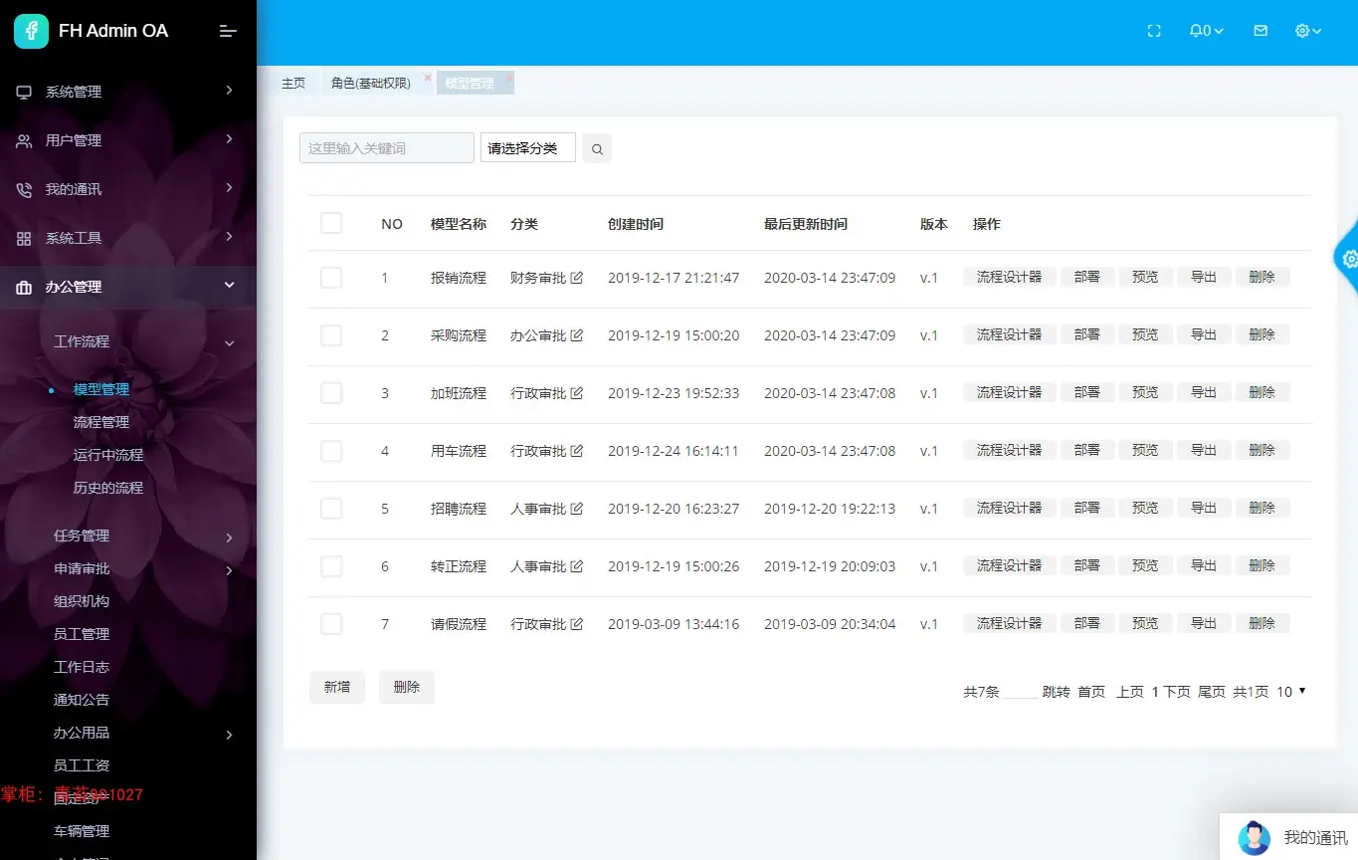Edit category icon for 加班流程 row

click(577, 393)
